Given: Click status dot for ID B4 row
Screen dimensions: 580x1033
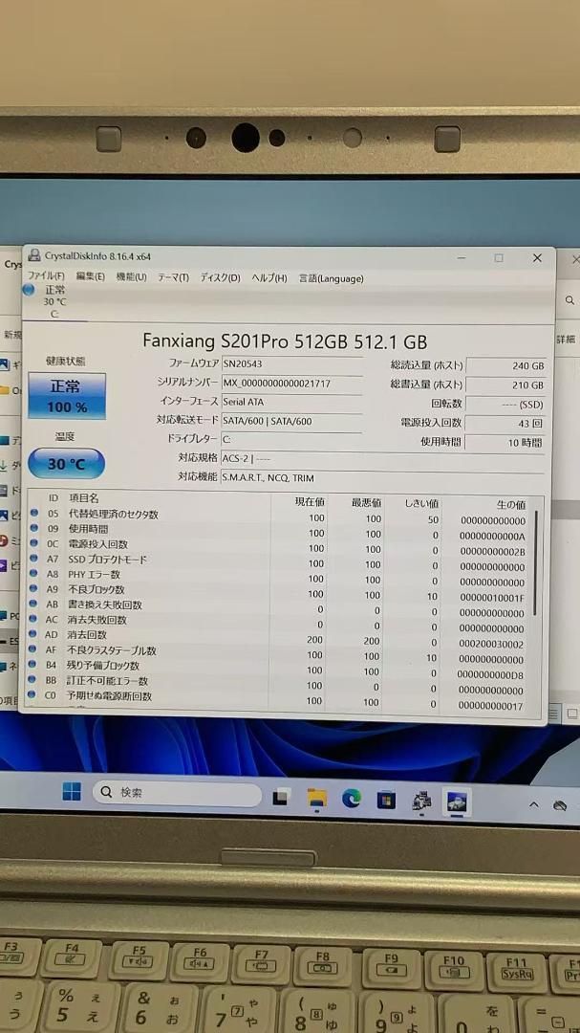Looking at the screenshot, I should pyautogui.click(x=33, y=665).
